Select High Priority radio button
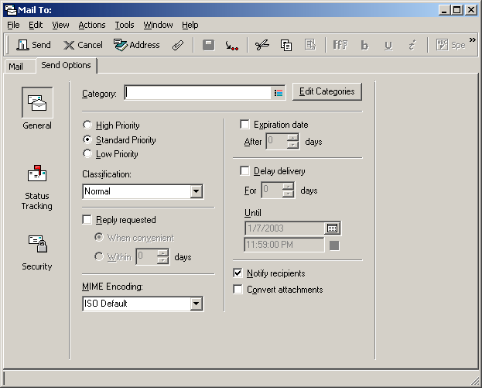The image size is (482, 388). (87, 125)
